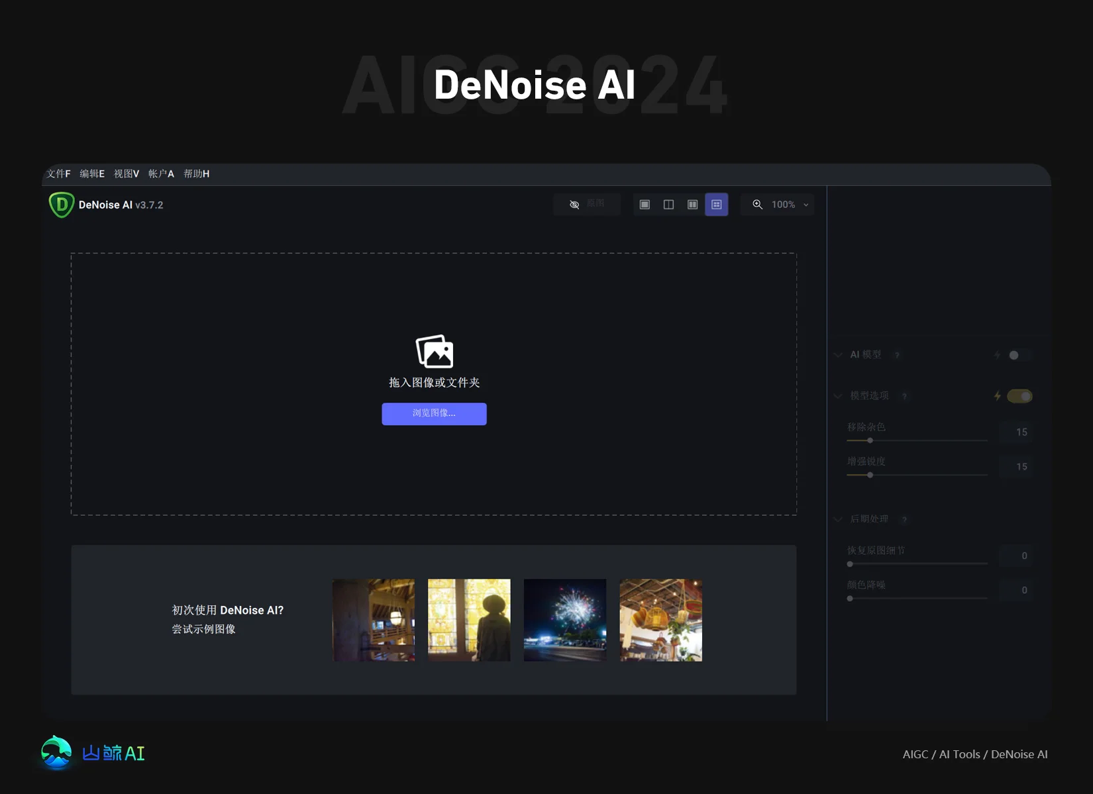Open the 视图V menu
The height and width of the screenshot is (794, 1093).
pos(127,174)
